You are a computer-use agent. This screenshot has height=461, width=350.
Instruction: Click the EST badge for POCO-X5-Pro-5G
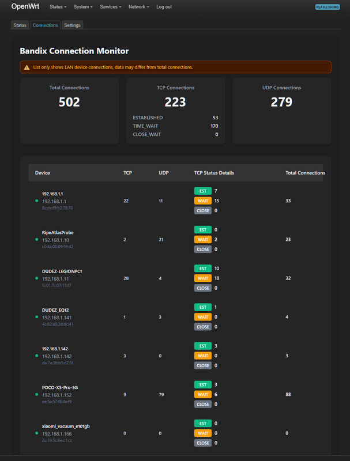click(203, 384)
